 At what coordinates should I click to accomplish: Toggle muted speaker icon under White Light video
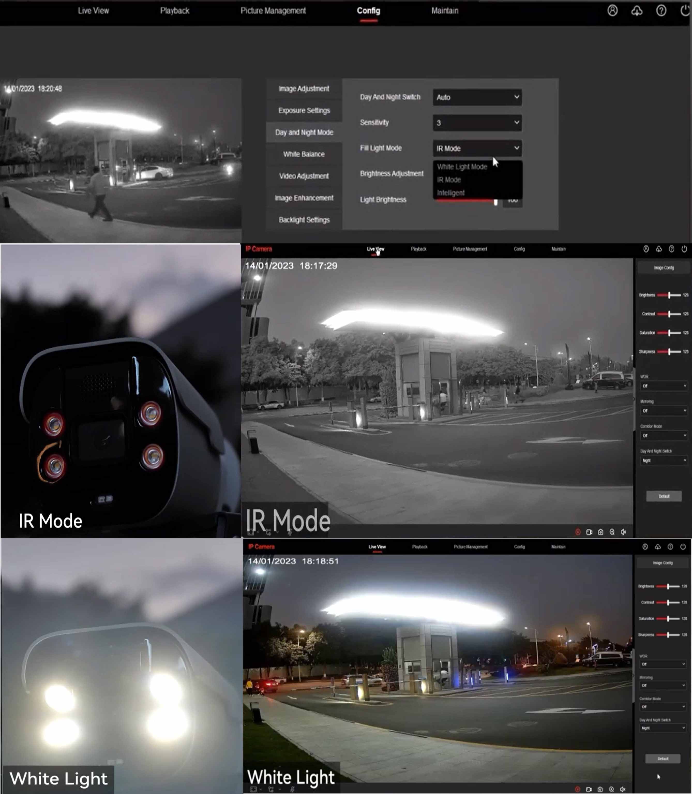(x=622, y=789)
